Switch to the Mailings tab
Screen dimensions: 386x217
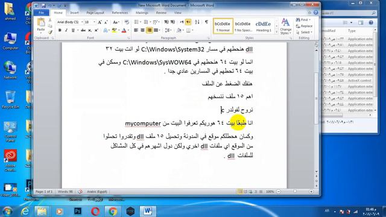pos(142,13)
